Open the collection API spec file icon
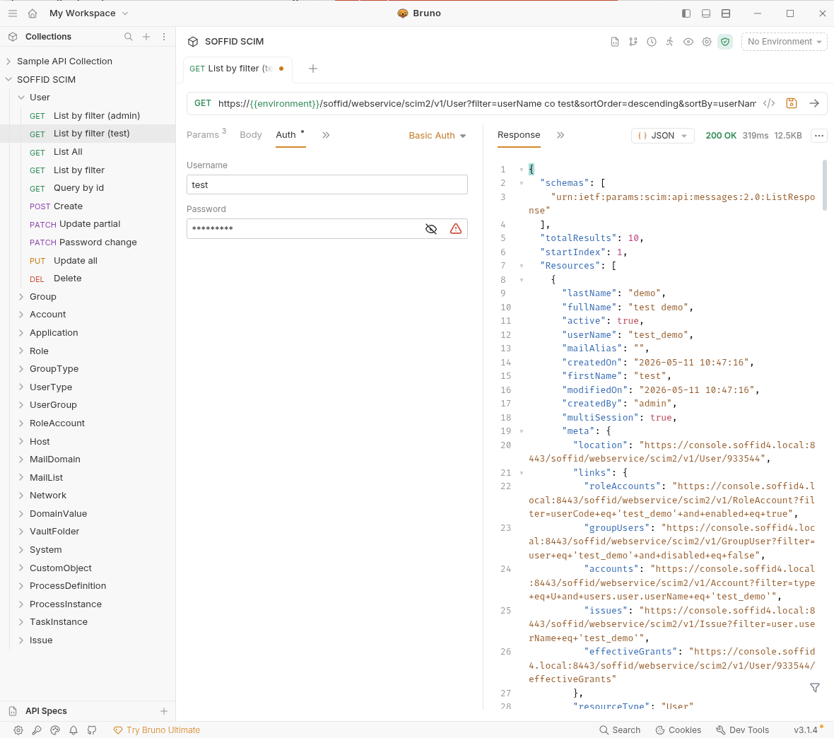The image size is (834, 738). point(615,42)
